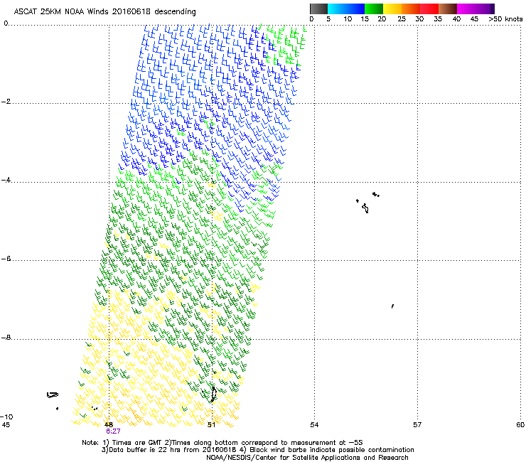The width and height of the screenshot is (526, 462).
Task: Click the island outline near 46E 9.4S
Action: point(53,395)
